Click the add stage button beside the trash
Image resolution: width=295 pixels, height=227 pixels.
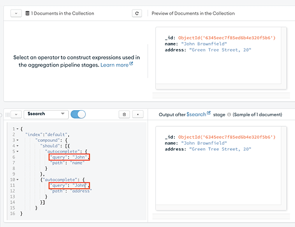138,114
